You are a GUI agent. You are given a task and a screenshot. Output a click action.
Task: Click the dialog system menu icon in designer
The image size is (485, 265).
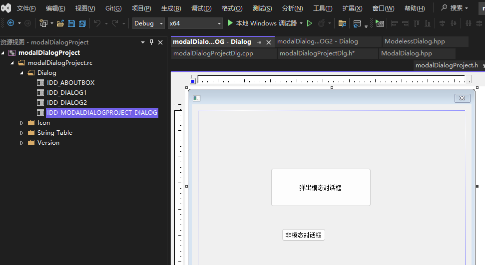pyautogui.click(x=196, y=98)
